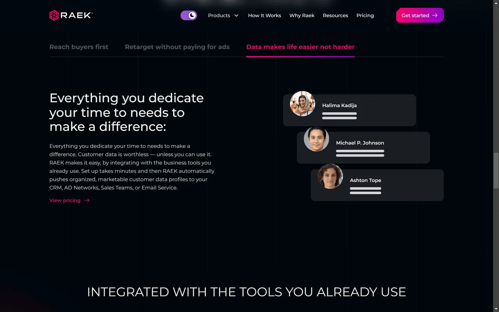Click the 'Data makes life easier not harder' tab
The width and height of the screenshot is (499, 312).
(300, 47)
